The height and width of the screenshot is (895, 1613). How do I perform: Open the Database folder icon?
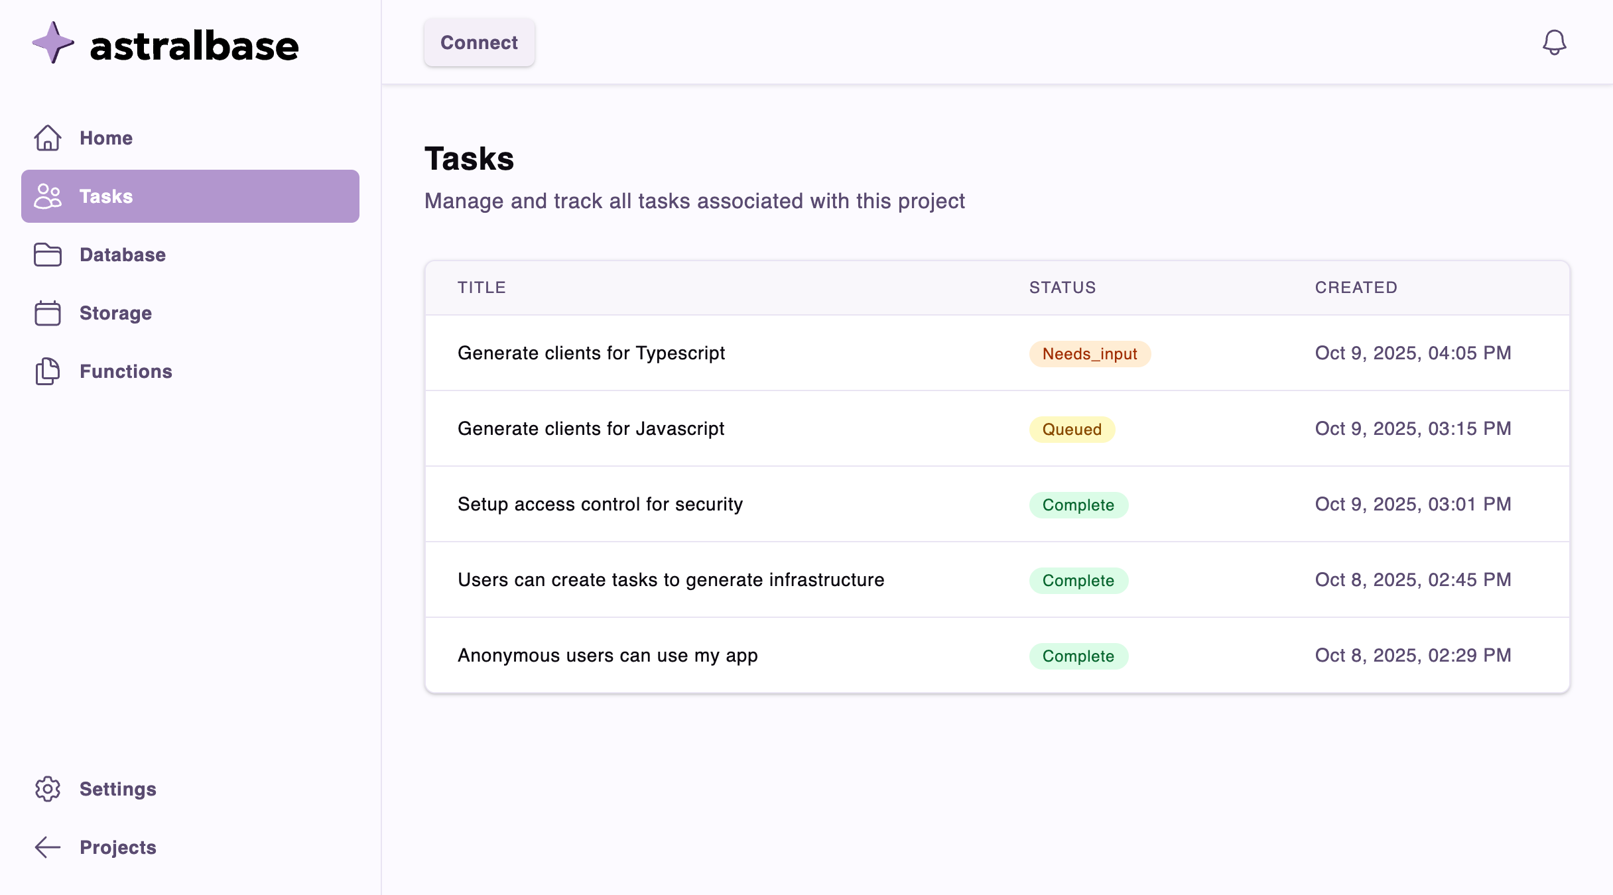(x=47, y=255)
